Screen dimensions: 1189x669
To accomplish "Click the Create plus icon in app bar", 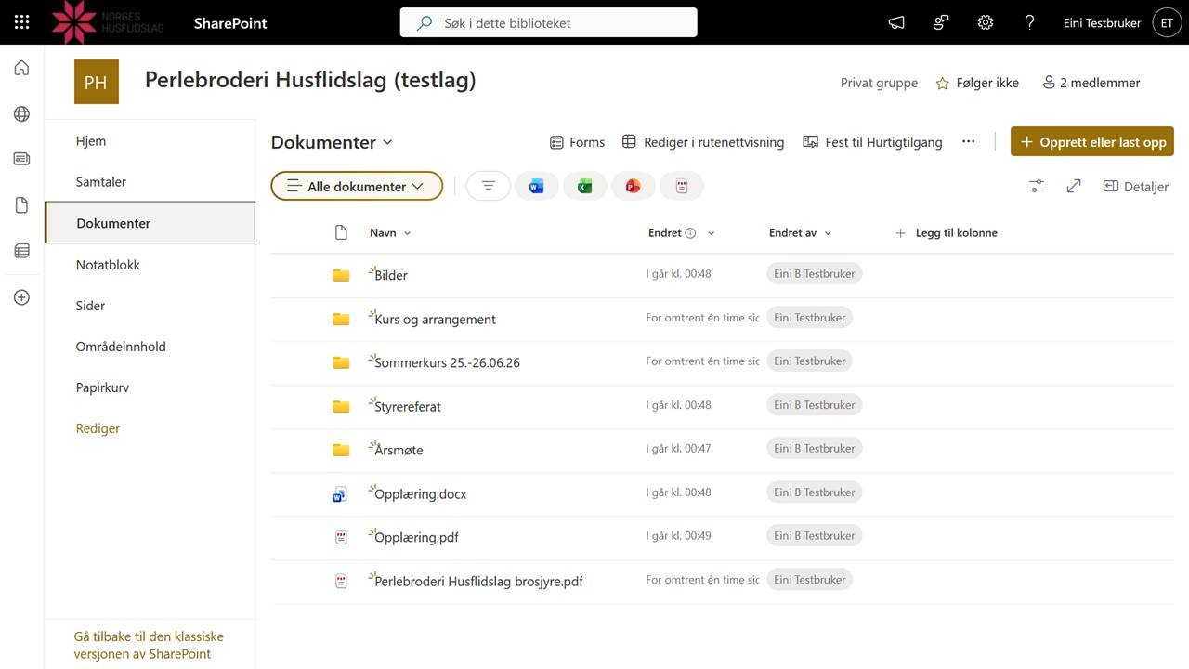I will pos(21,297).
